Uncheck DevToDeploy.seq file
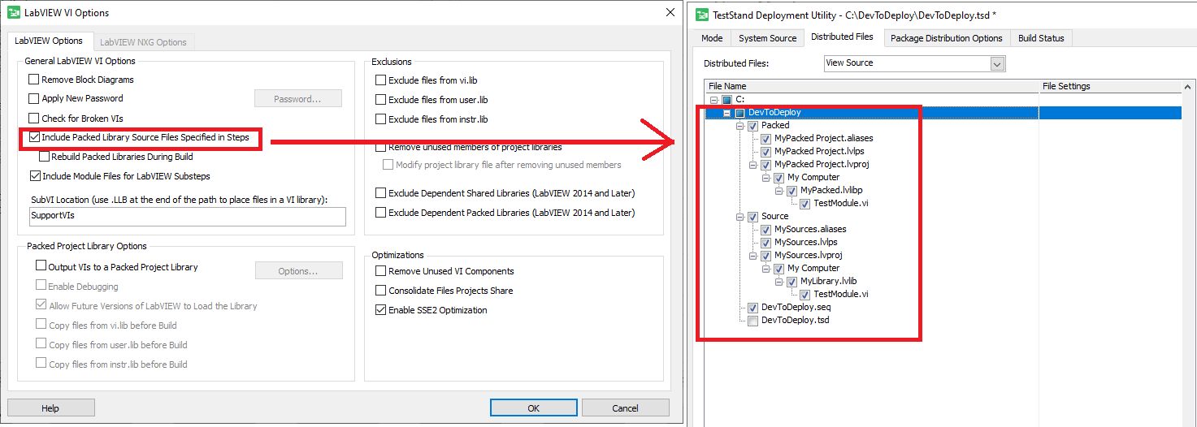1197x427 pixels. (752, 308)
